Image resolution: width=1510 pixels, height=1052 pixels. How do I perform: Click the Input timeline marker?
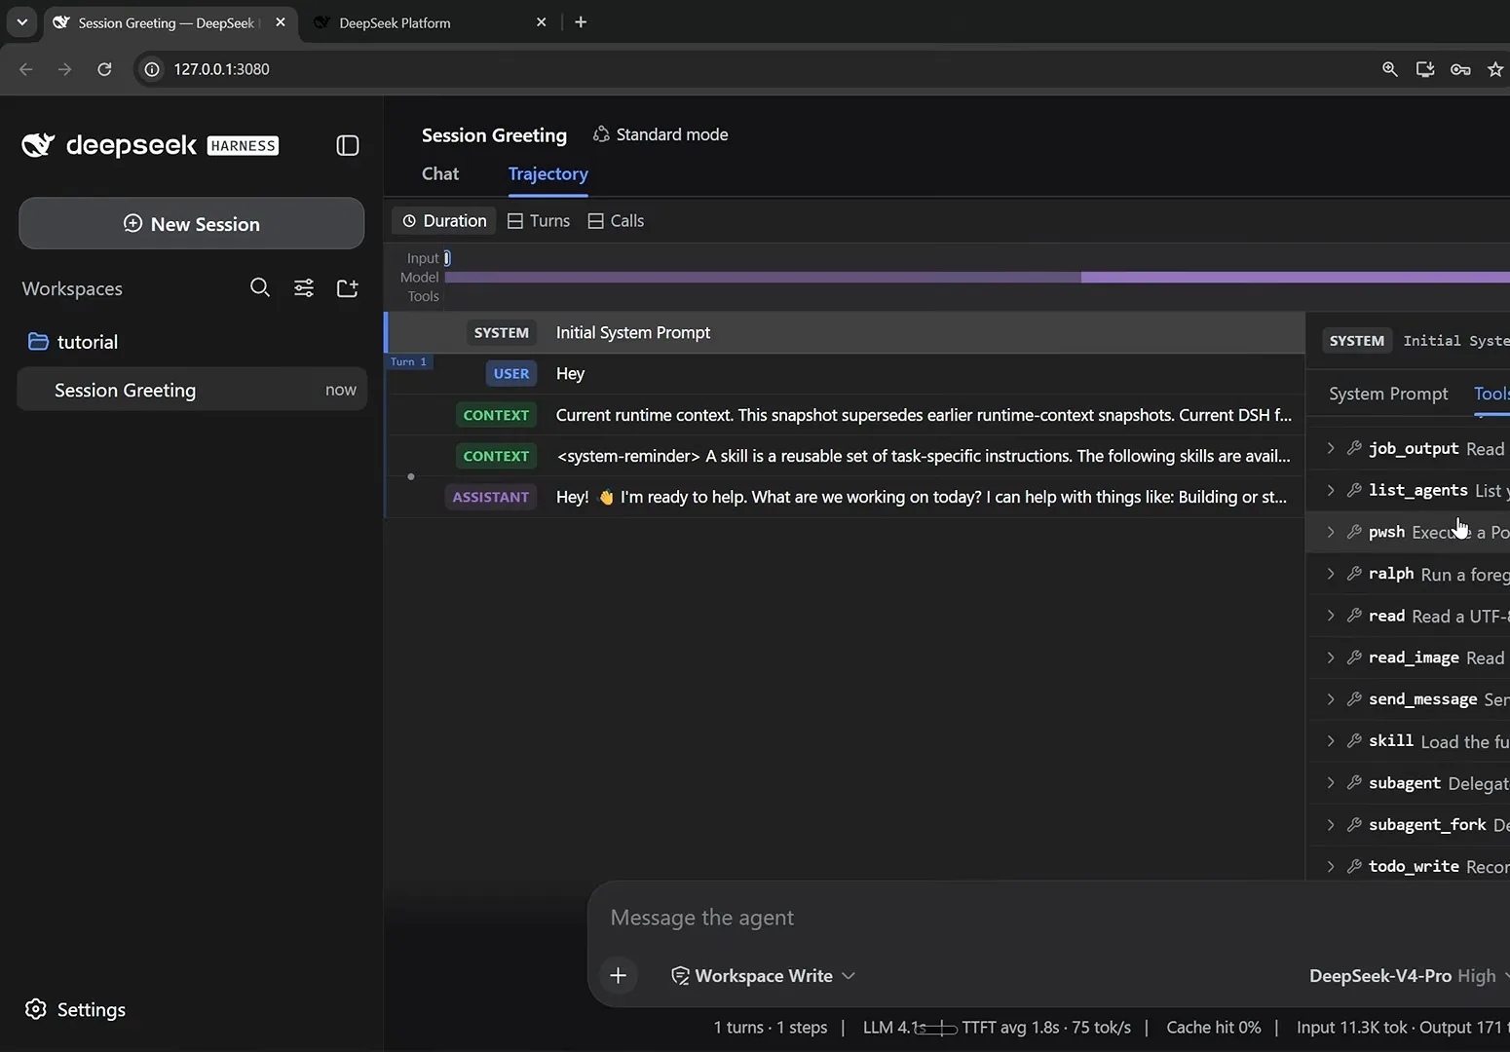(447, 258)
